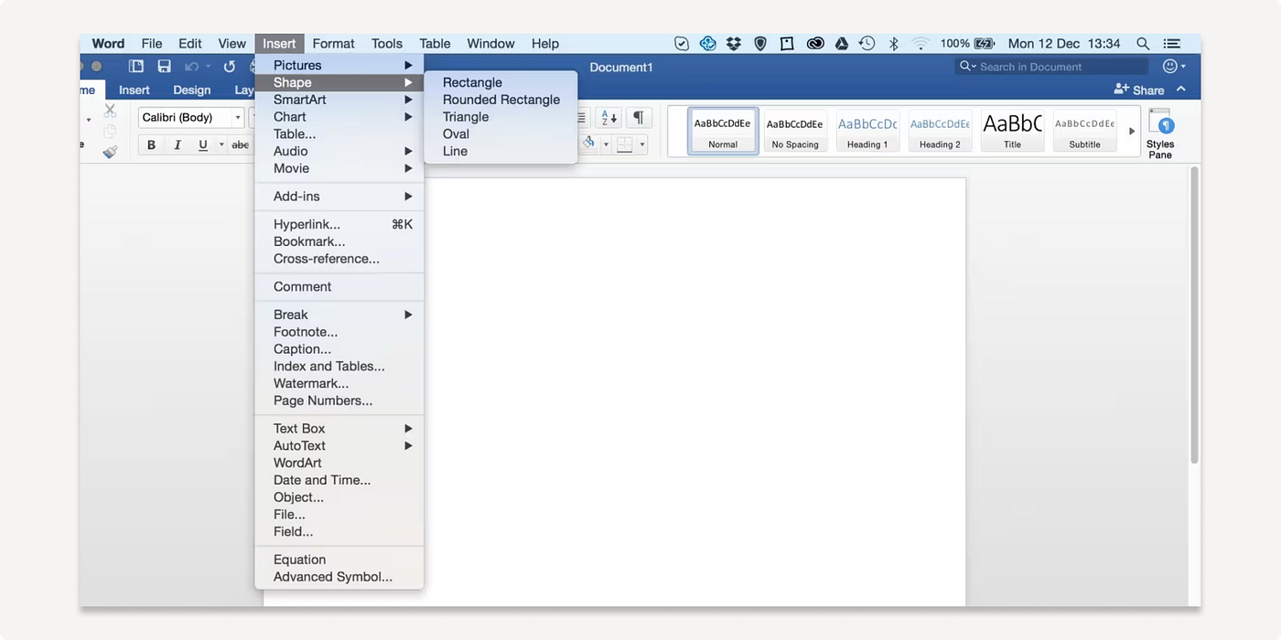Click the Borders icon
The image size is (1281, 640).
point(624,144)
